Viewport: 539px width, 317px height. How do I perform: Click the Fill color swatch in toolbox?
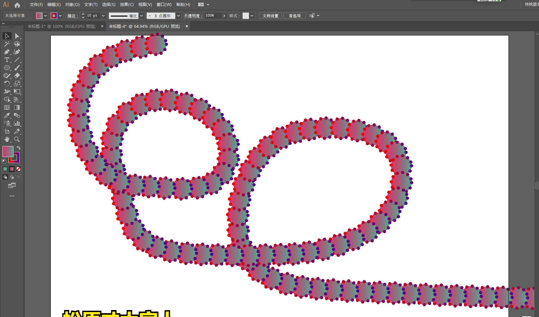[8, 152]
